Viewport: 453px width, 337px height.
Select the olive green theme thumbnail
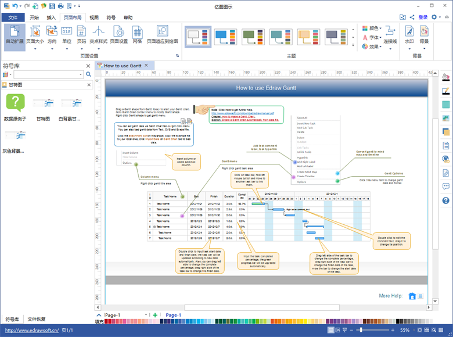253,37
